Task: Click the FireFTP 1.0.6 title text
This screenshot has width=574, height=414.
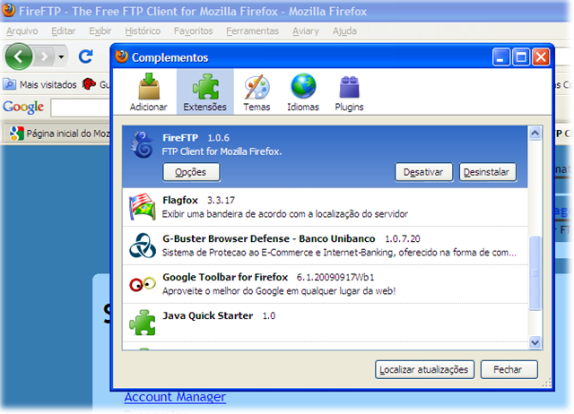Action: coord(196,138)
